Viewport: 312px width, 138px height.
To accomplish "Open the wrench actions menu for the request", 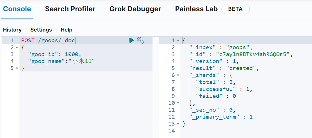I will (140, 40).
